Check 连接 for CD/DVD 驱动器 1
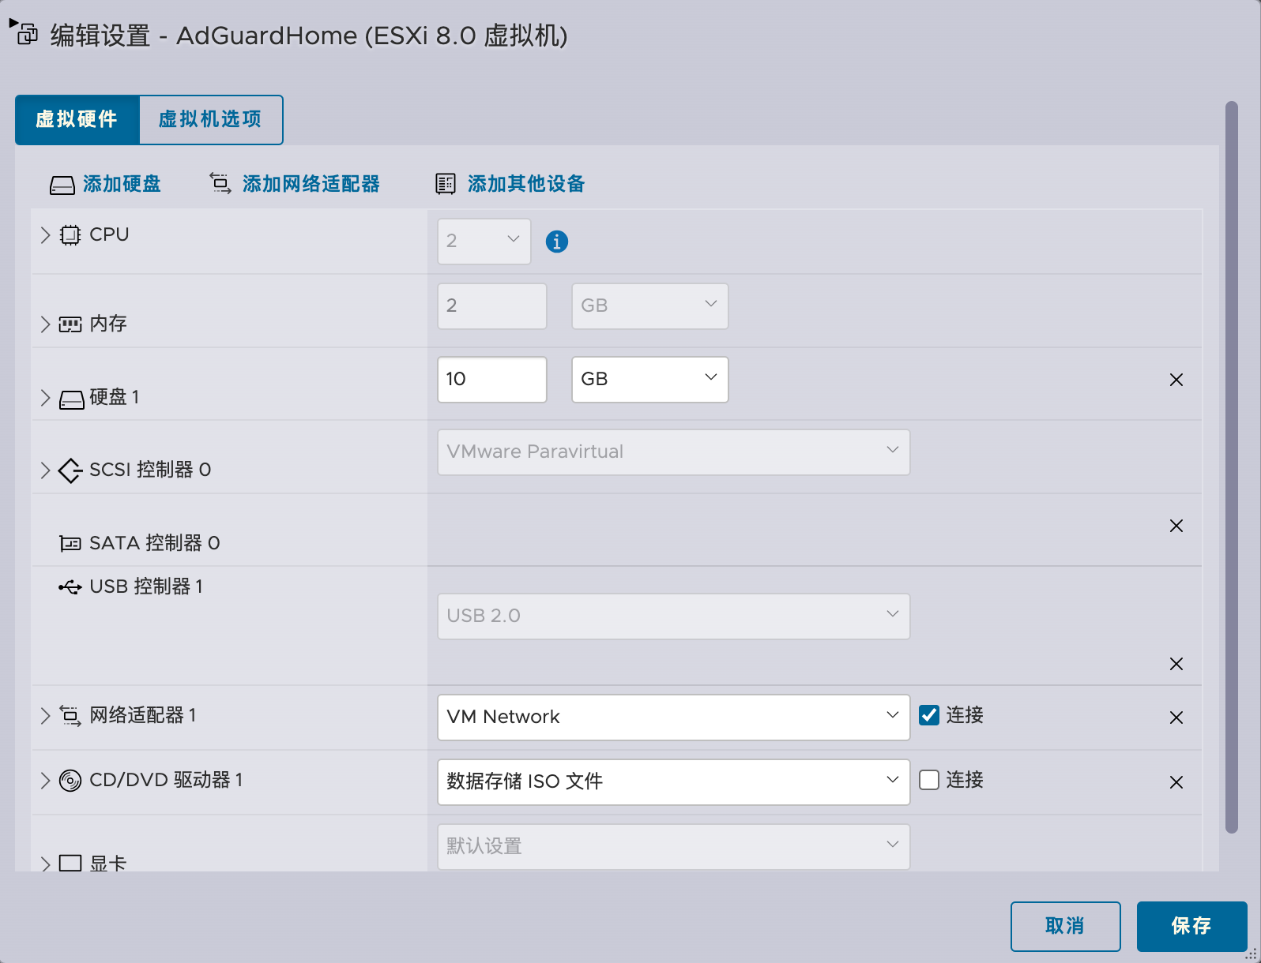This screenshot has width=1261, height=963. (x=929, y=780)
